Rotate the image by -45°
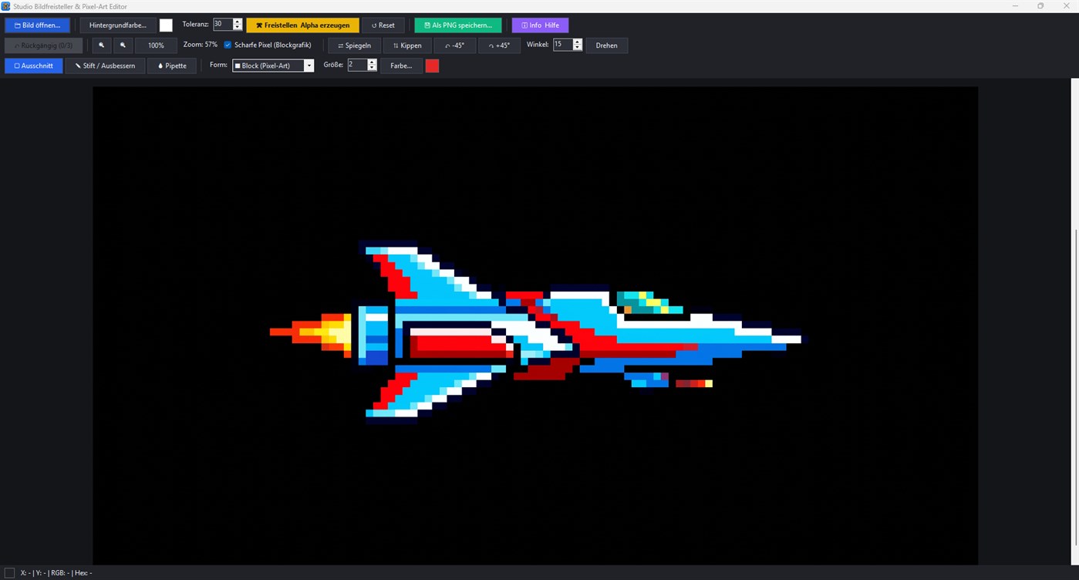This screenshot has width=1079, height=580. click(x=455, y=46)
